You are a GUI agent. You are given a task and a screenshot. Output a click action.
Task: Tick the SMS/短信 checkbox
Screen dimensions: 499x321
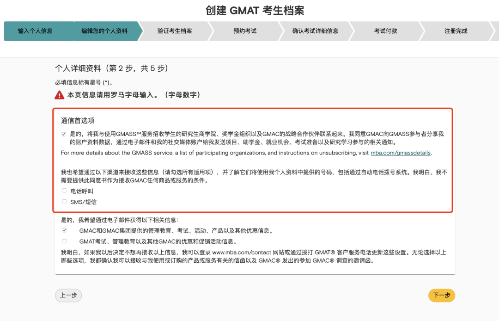64,201
